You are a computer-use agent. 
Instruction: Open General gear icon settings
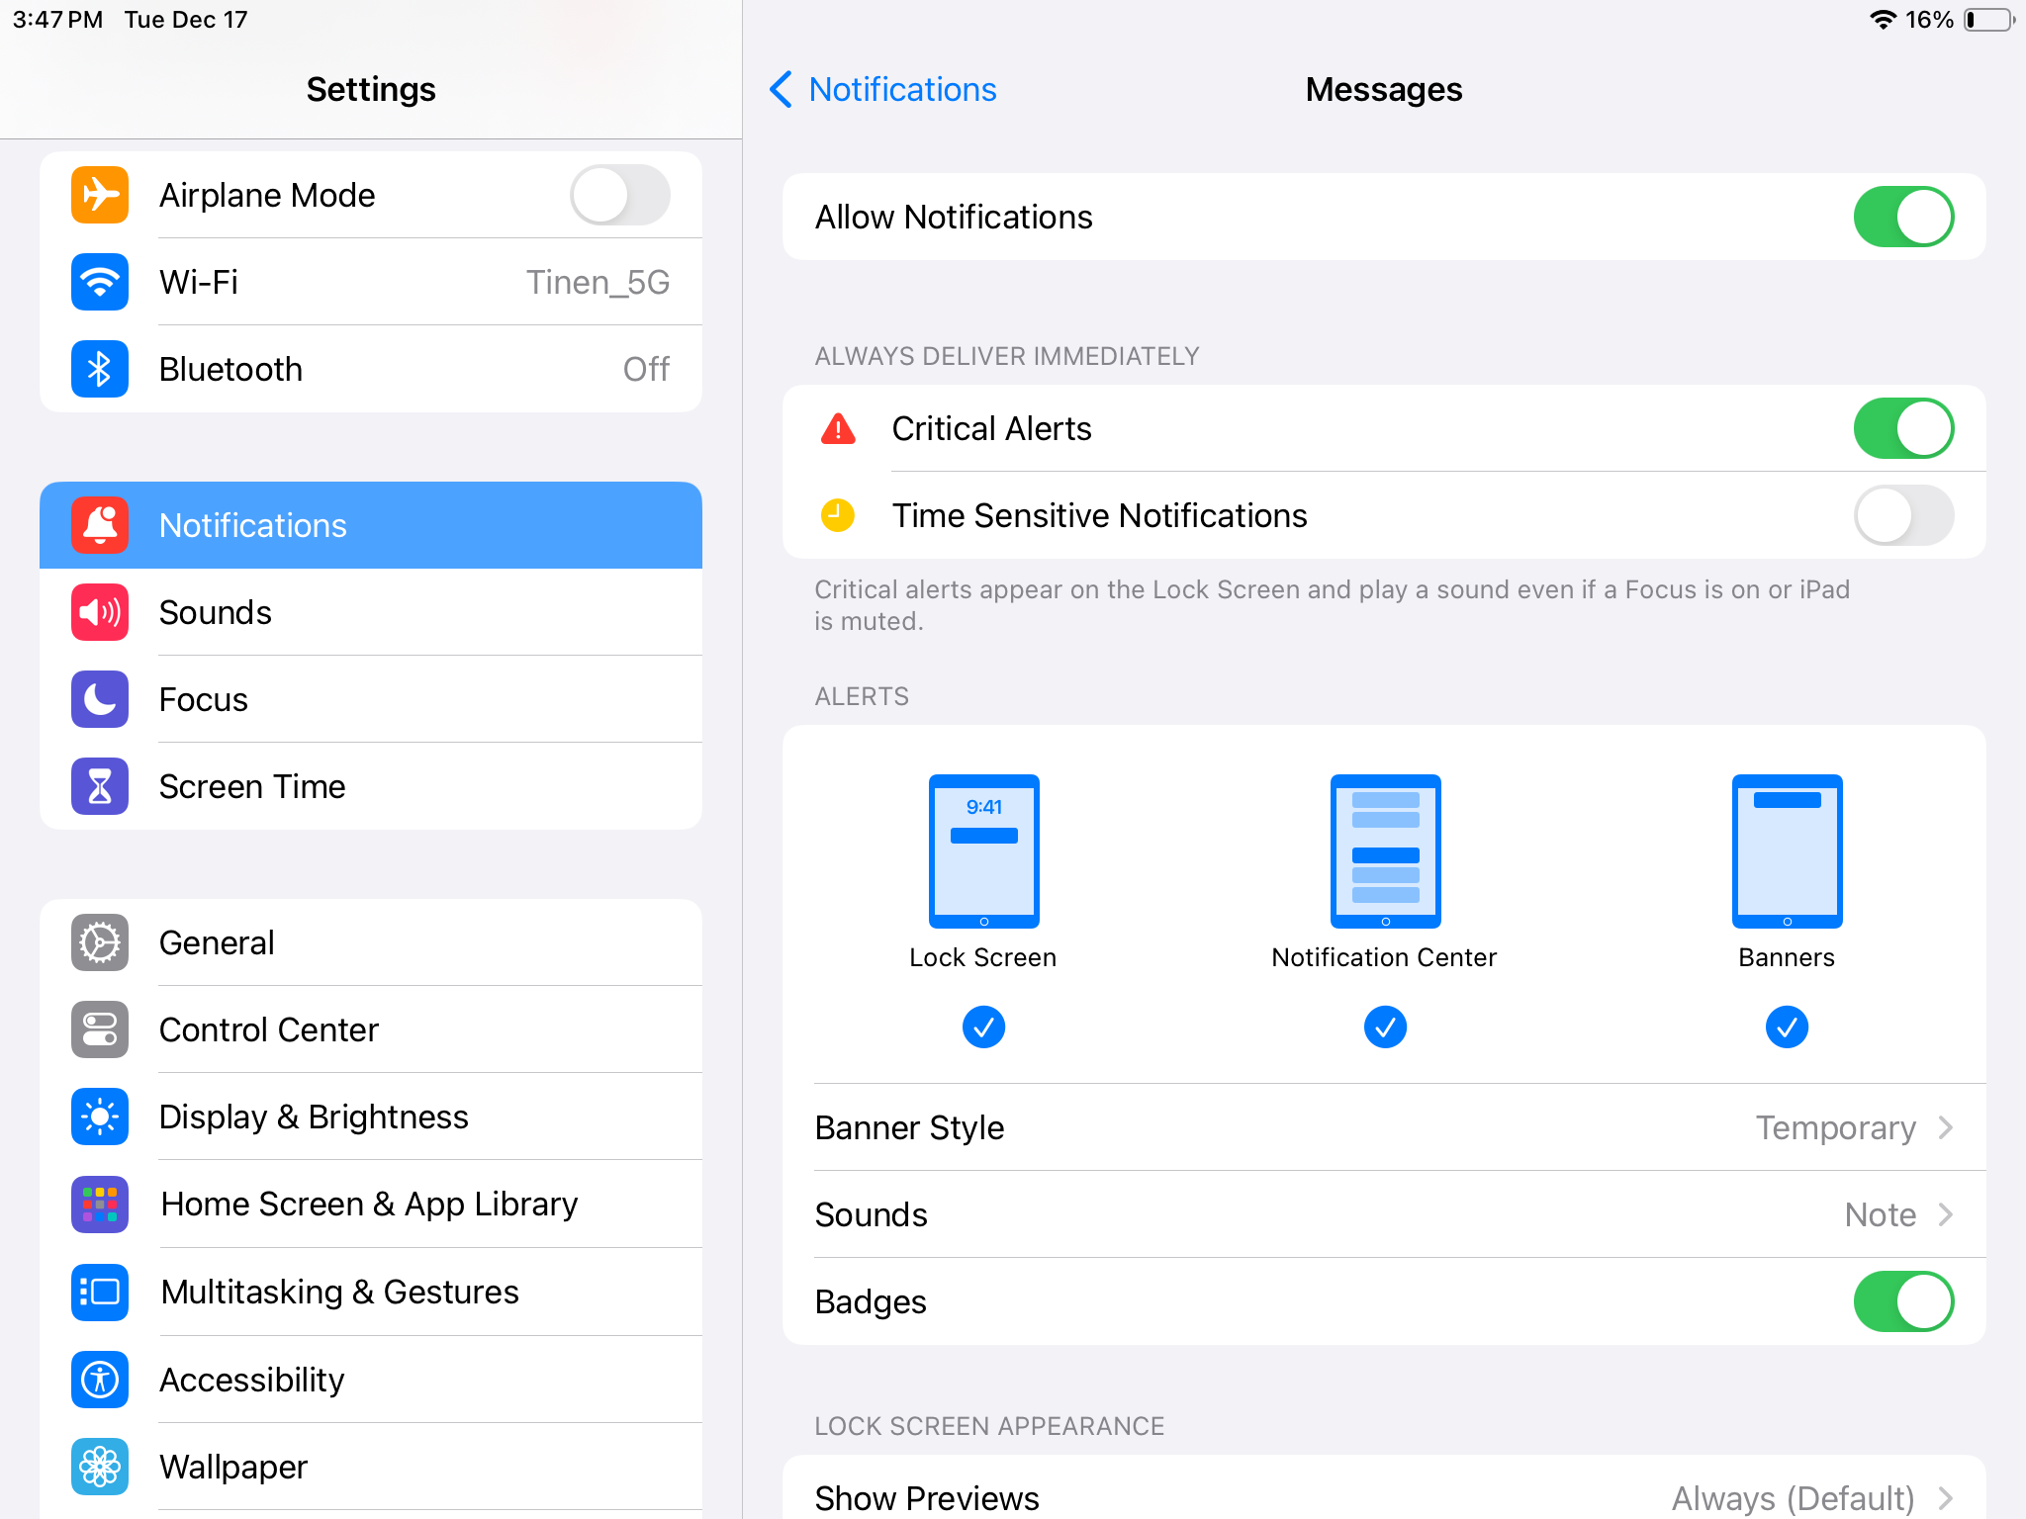click(x=100, y=942)
